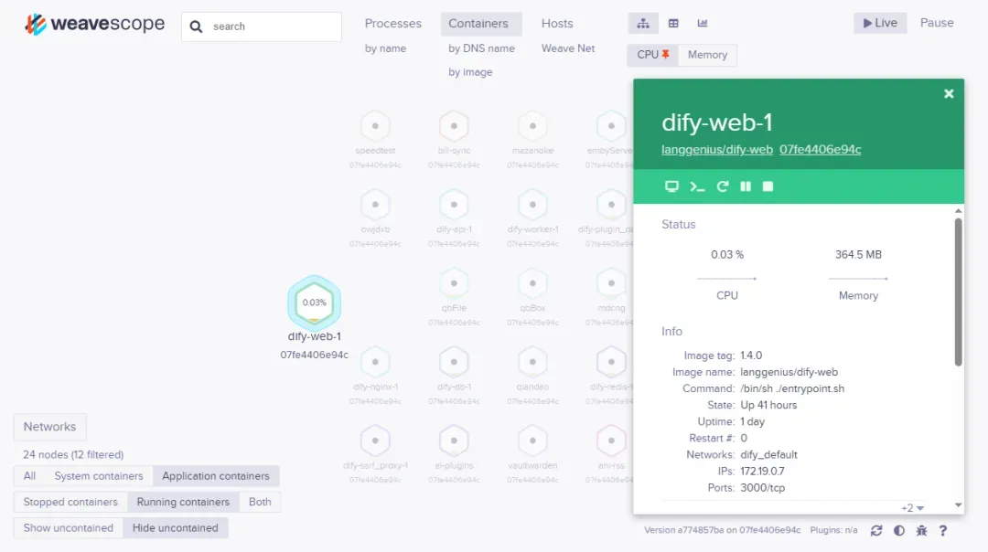Switch to resources view mode icon
988x552 pixels.
tap(703, 23)
